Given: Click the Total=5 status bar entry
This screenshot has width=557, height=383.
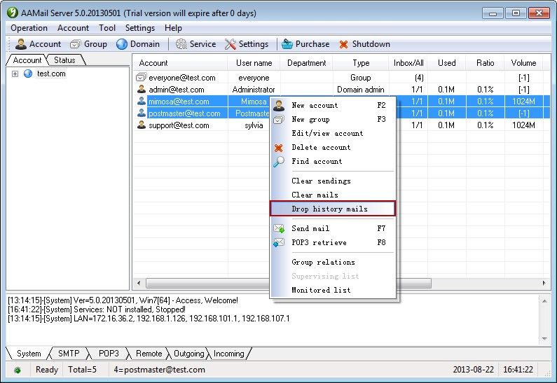Looking at the screenshot, I should click(x=83, y=370).
